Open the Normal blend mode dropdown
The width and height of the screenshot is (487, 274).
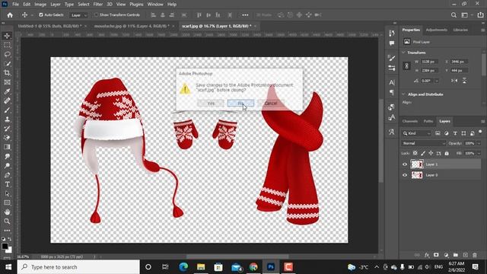424,143
